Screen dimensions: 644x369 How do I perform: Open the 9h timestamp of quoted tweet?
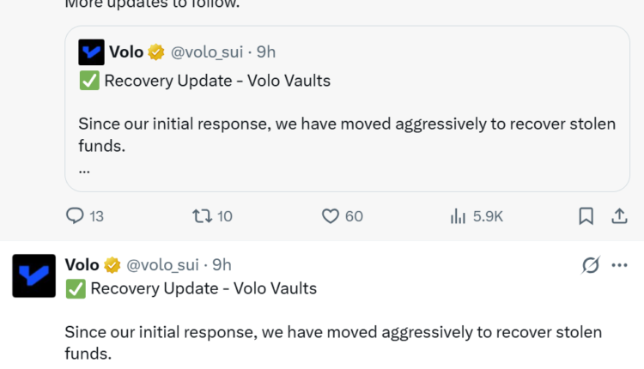tap(266, 52)
